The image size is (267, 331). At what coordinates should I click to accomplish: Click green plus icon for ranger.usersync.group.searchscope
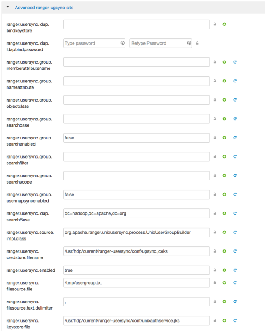[x=224, y=176]
